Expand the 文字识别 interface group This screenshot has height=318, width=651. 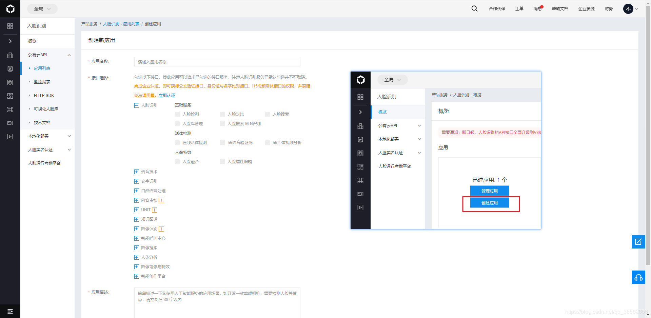[137, 181]
